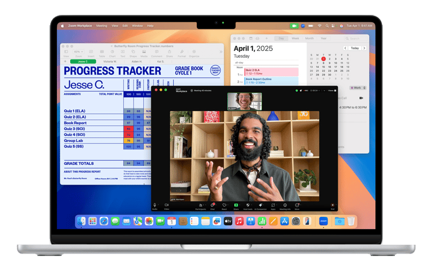Viewport: 429px width, 263px height.
Task: Switch to the Victoria W. sheet tab
Action: tap(110, 62)
